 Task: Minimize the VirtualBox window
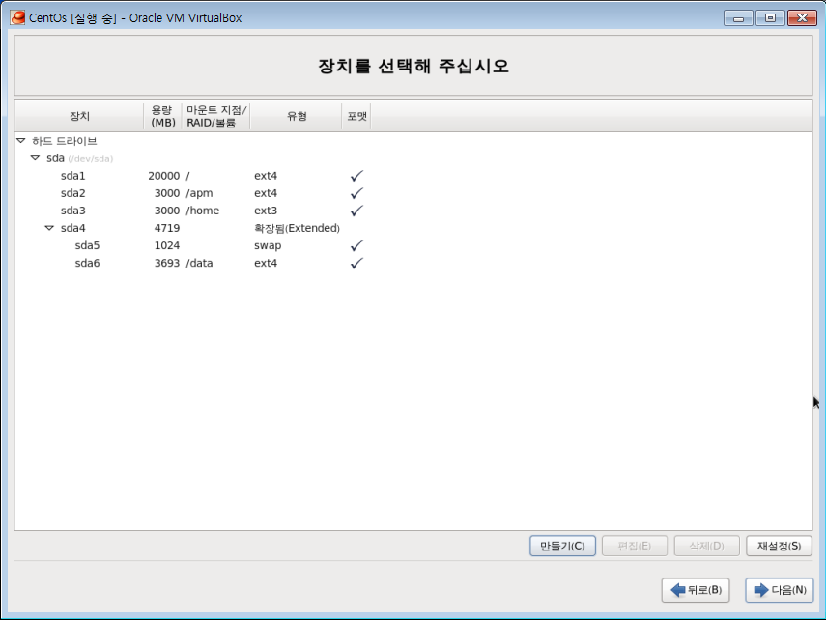pos(738,18)
